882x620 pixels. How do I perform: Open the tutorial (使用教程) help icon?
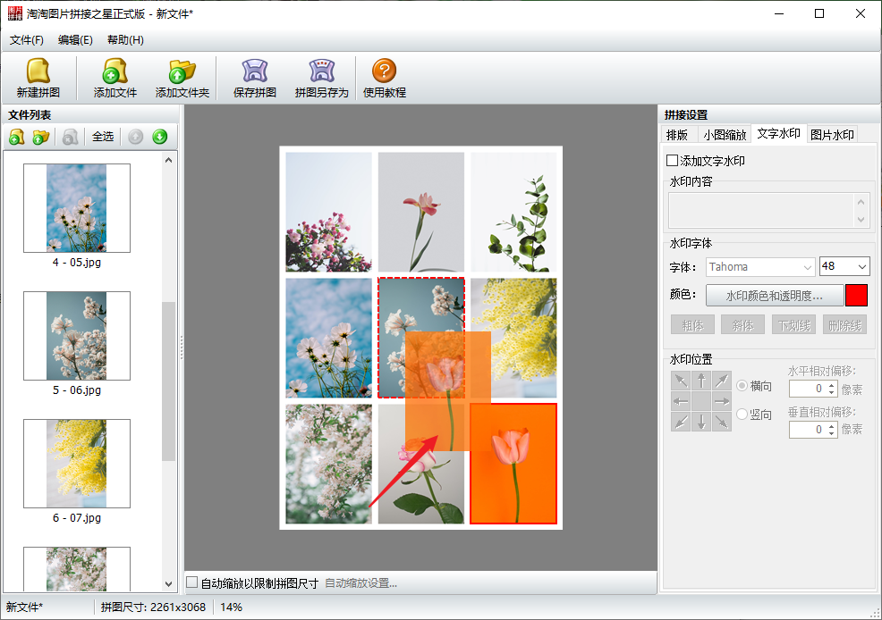point(384,71)
